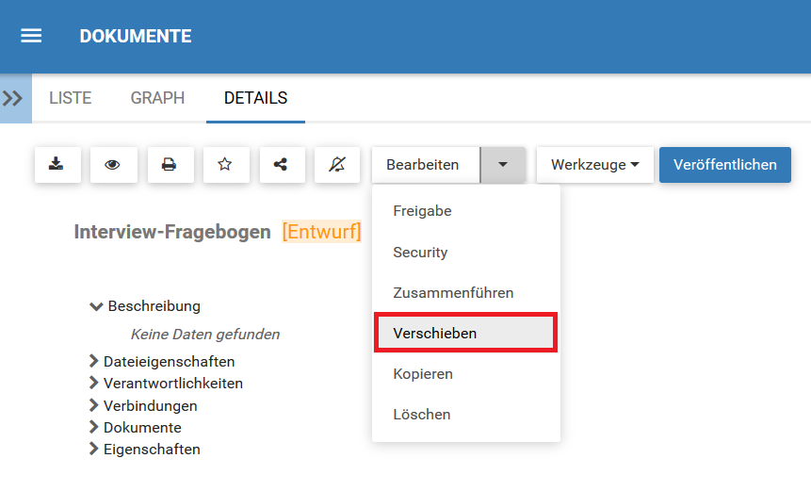Viewport: 811px width, 491px height.
Task: Open the hamburger navigation menu
Action: pos(31,36)
